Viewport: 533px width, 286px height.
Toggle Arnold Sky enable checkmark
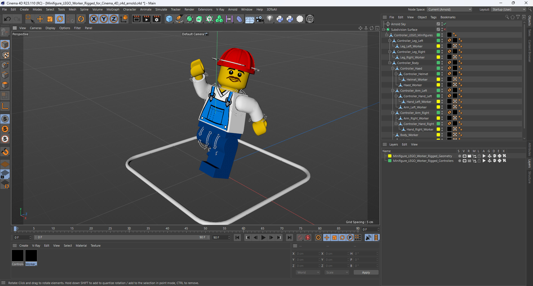pyautogui.click(x=445, y=24)
